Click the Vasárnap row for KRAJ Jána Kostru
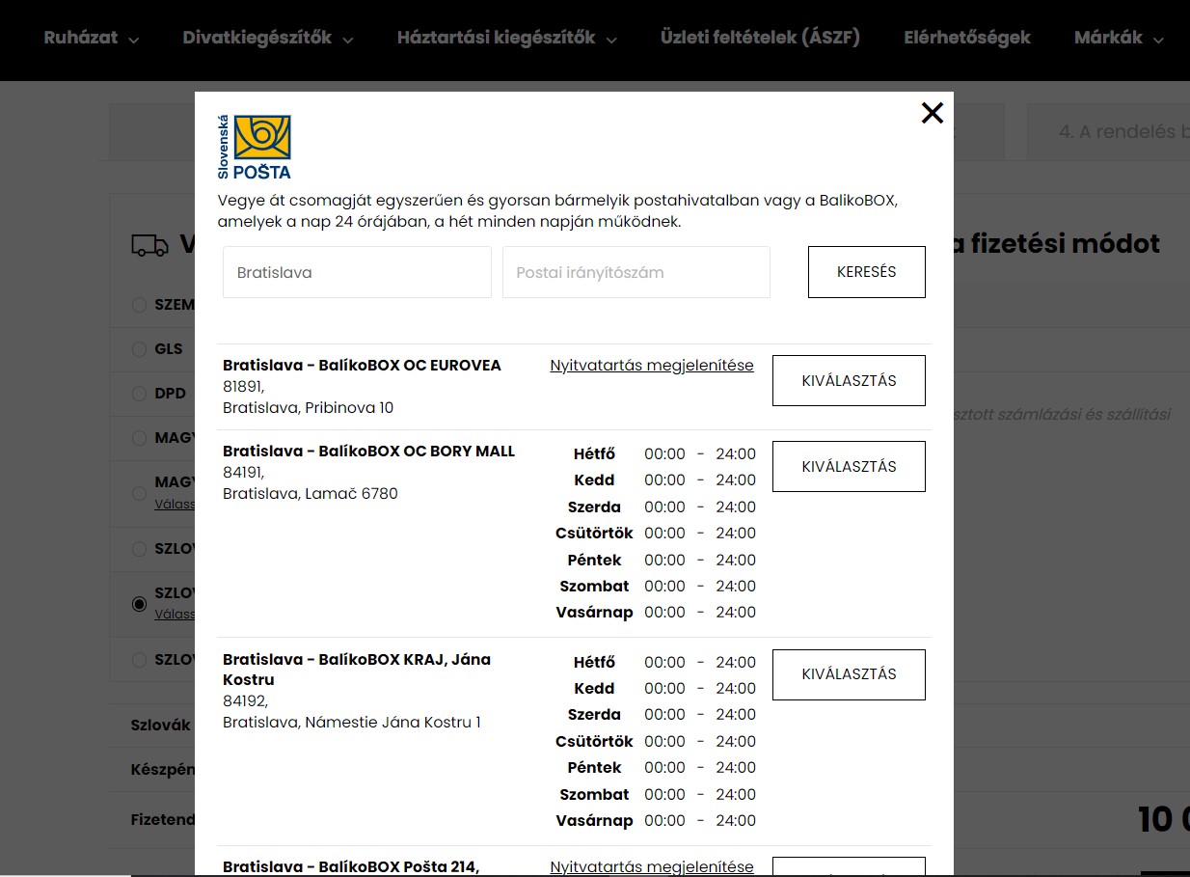1190x877 pixels. [656, 820]
